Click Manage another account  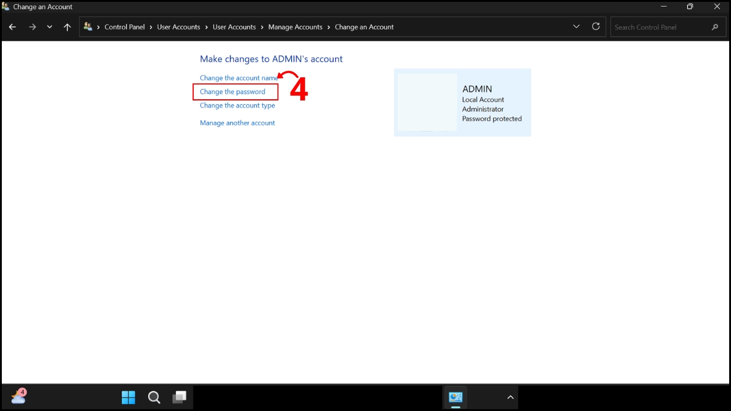click(238, 122)
